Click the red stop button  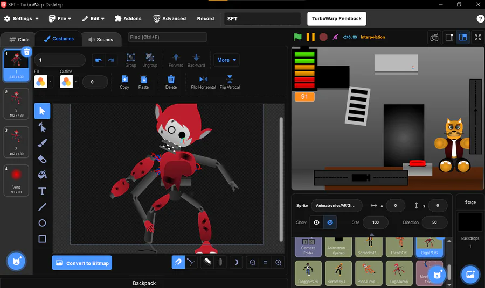[x=323, y=37]
